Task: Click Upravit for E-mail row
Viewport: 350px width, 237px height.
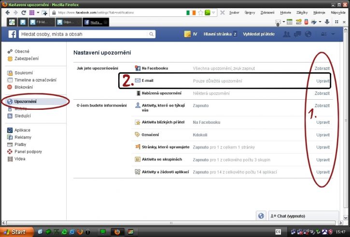Action: click(x=323, y=81)
